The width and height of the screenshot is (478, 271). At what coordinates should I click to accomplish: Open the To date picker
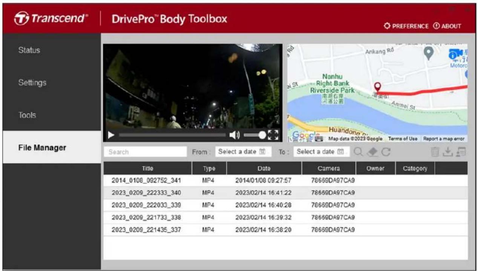(x=321, y=152)
